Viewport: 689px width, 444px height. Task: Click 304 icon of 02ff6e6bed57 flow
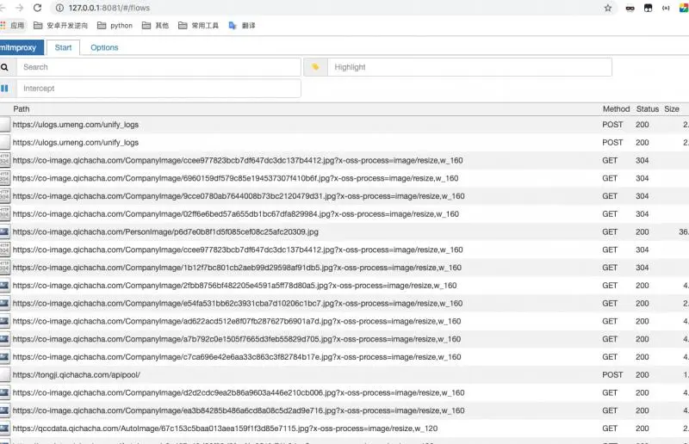pos(4,214)
